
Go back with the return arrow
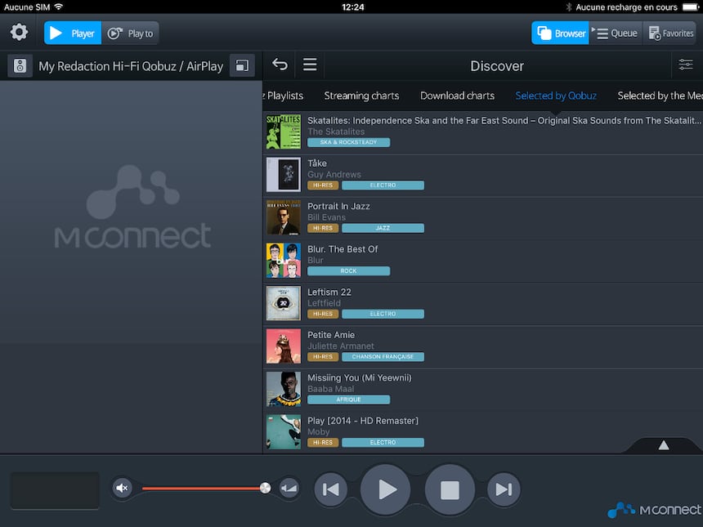point(280,65)
